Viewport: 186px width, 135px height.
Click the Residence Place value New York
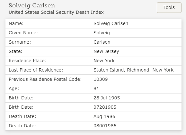tap(104, 61)
